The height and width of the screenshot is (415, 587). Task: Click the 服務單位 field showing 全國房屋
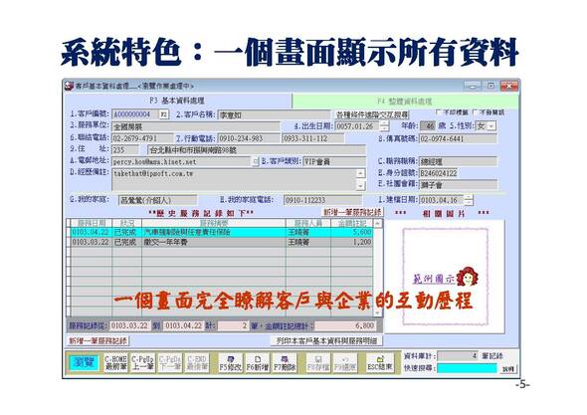pos(195,126)
